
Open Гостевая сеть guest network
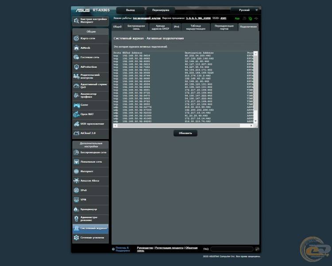point(90,58)
